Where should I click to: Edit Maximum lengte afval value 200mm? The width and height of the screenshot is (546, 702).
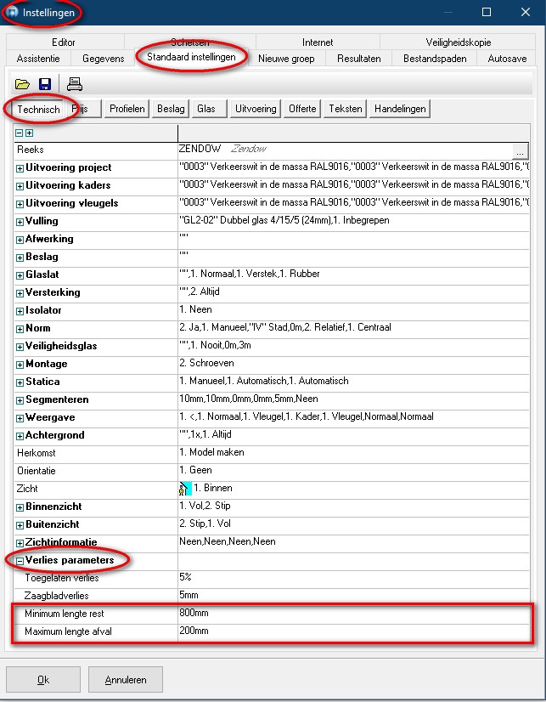click(353, 631)
